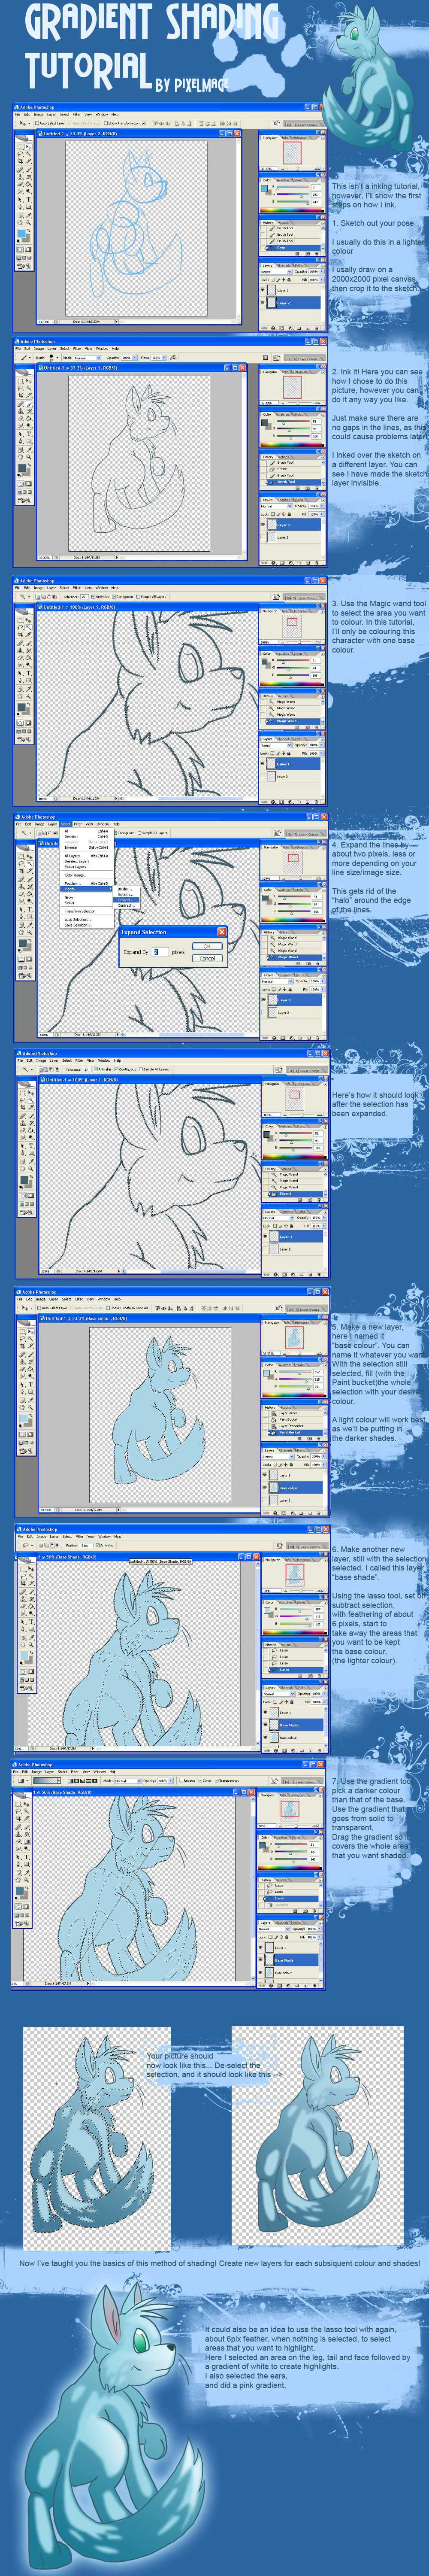429x2576 pixels.
Task: Toggle Anti-alias checkbox in step 6 lasso options
Action: tap(98, 1545)
